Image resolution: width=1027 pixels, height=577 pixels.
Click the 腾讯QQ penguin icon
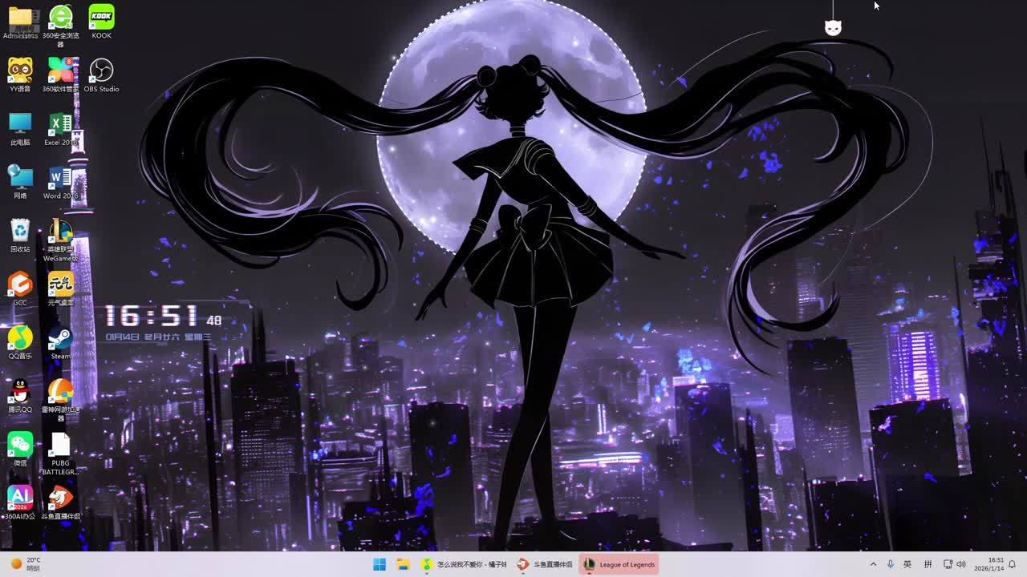pos(20,392)
